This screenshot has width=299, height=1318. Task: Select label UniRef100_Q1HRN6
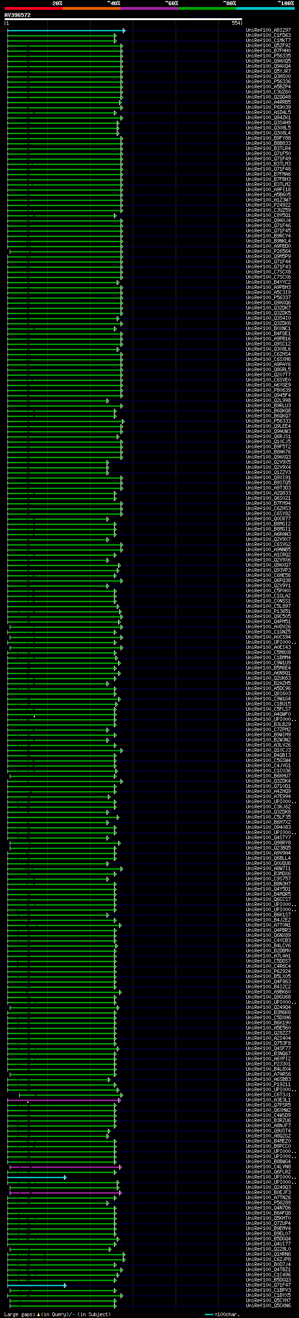[x=268, y=1254]
